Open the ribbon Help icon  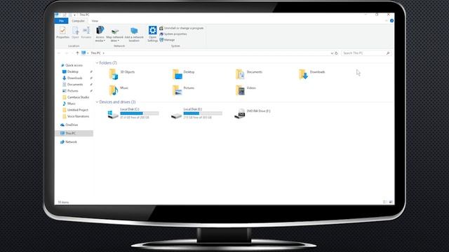(x=391, y=20)
